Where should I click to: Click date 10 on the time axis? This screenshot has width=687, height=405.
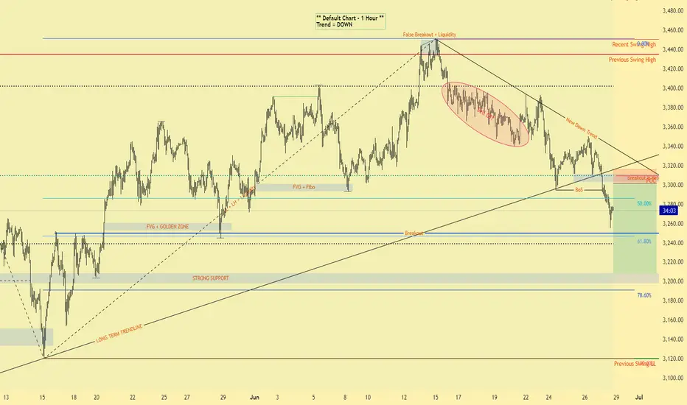click(368, 398)
